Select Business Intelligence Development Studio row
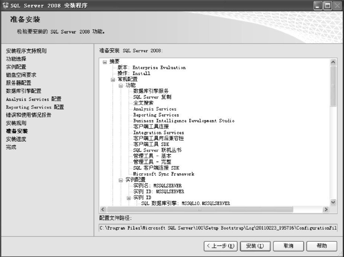Screen dimensions: 344x257 pos(184,121)
